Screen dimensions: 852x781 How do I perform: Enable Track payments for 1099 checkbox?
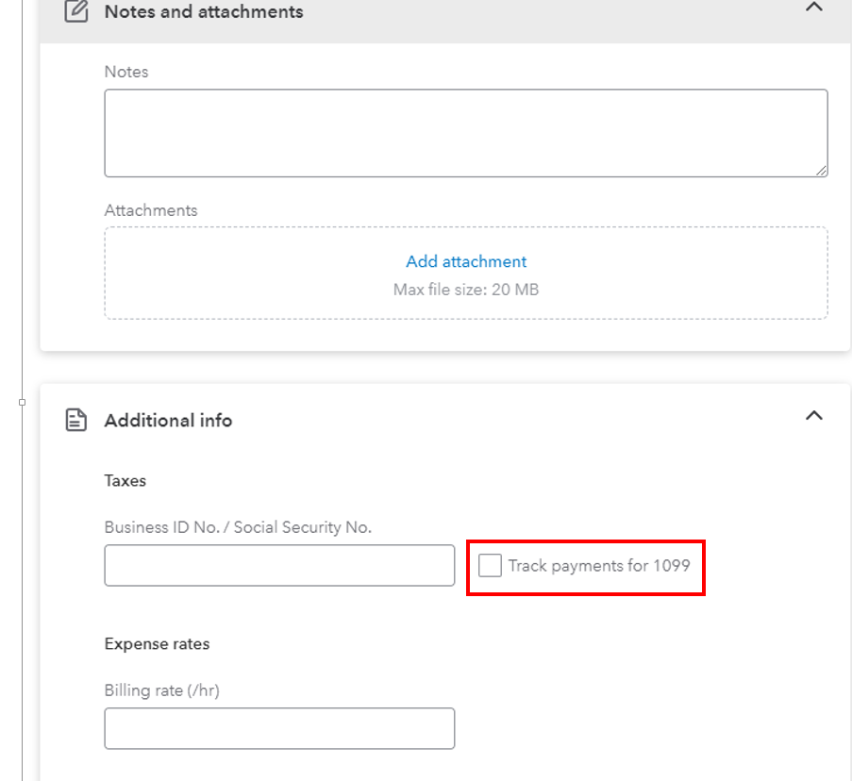pyautogui.click(x=490, y=565)
